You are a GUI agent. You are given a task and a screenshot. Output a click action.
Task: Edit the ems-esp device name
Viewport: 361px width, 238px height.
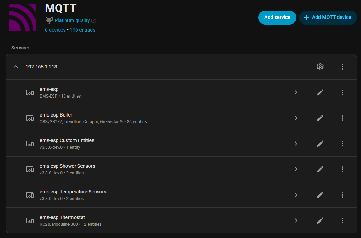point(320,92)
